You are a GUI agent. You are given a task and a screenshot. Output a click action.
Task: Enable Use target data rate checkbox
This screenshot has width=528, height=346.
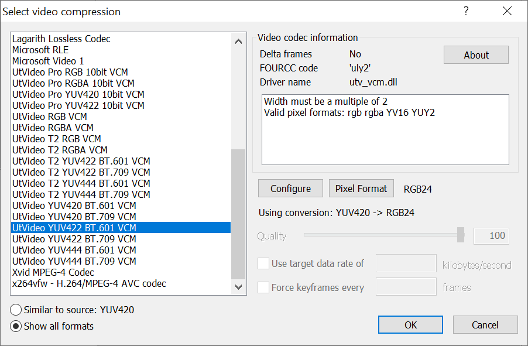pos(263,264)
